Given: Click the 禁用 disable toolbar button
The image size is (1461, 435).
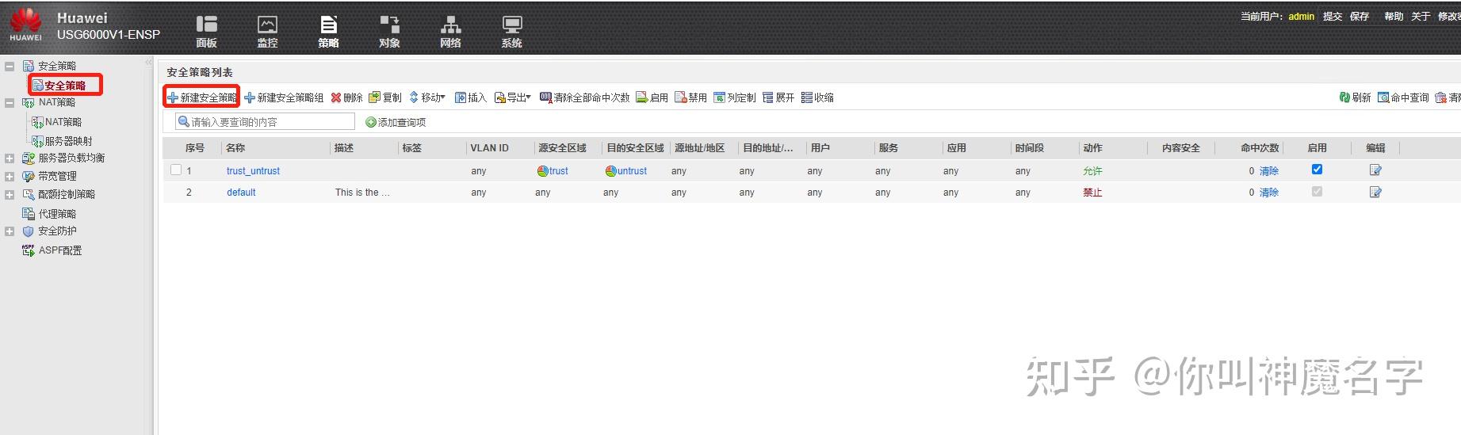Looking at the screenshot, I should point(690,97).
